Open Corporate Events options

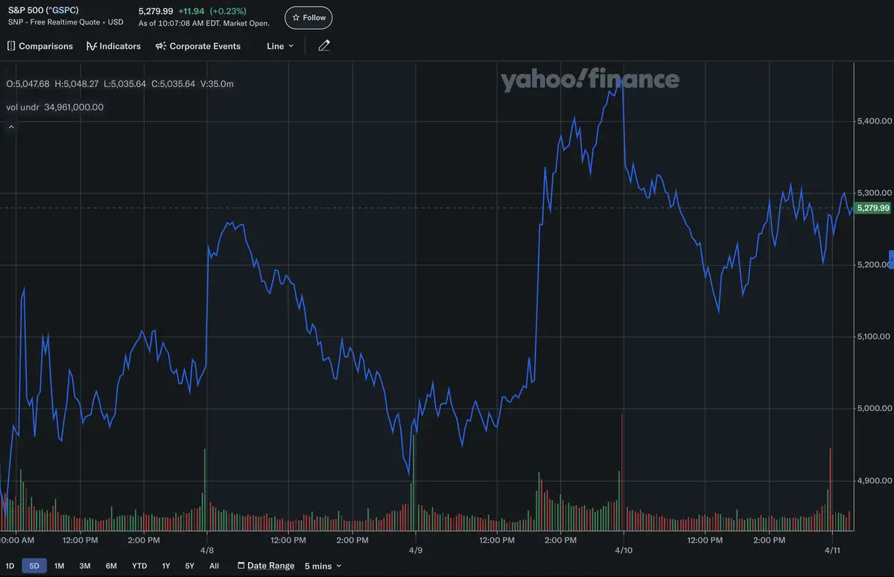[x=198, y=46]
